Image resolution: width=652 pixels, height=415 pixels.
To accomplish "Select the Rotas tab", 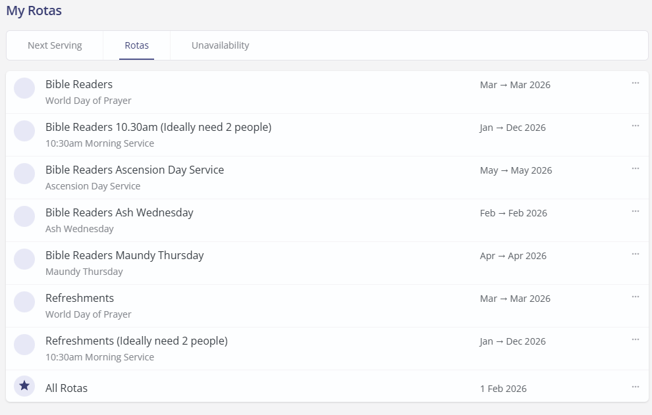I will tap(136, 45).
